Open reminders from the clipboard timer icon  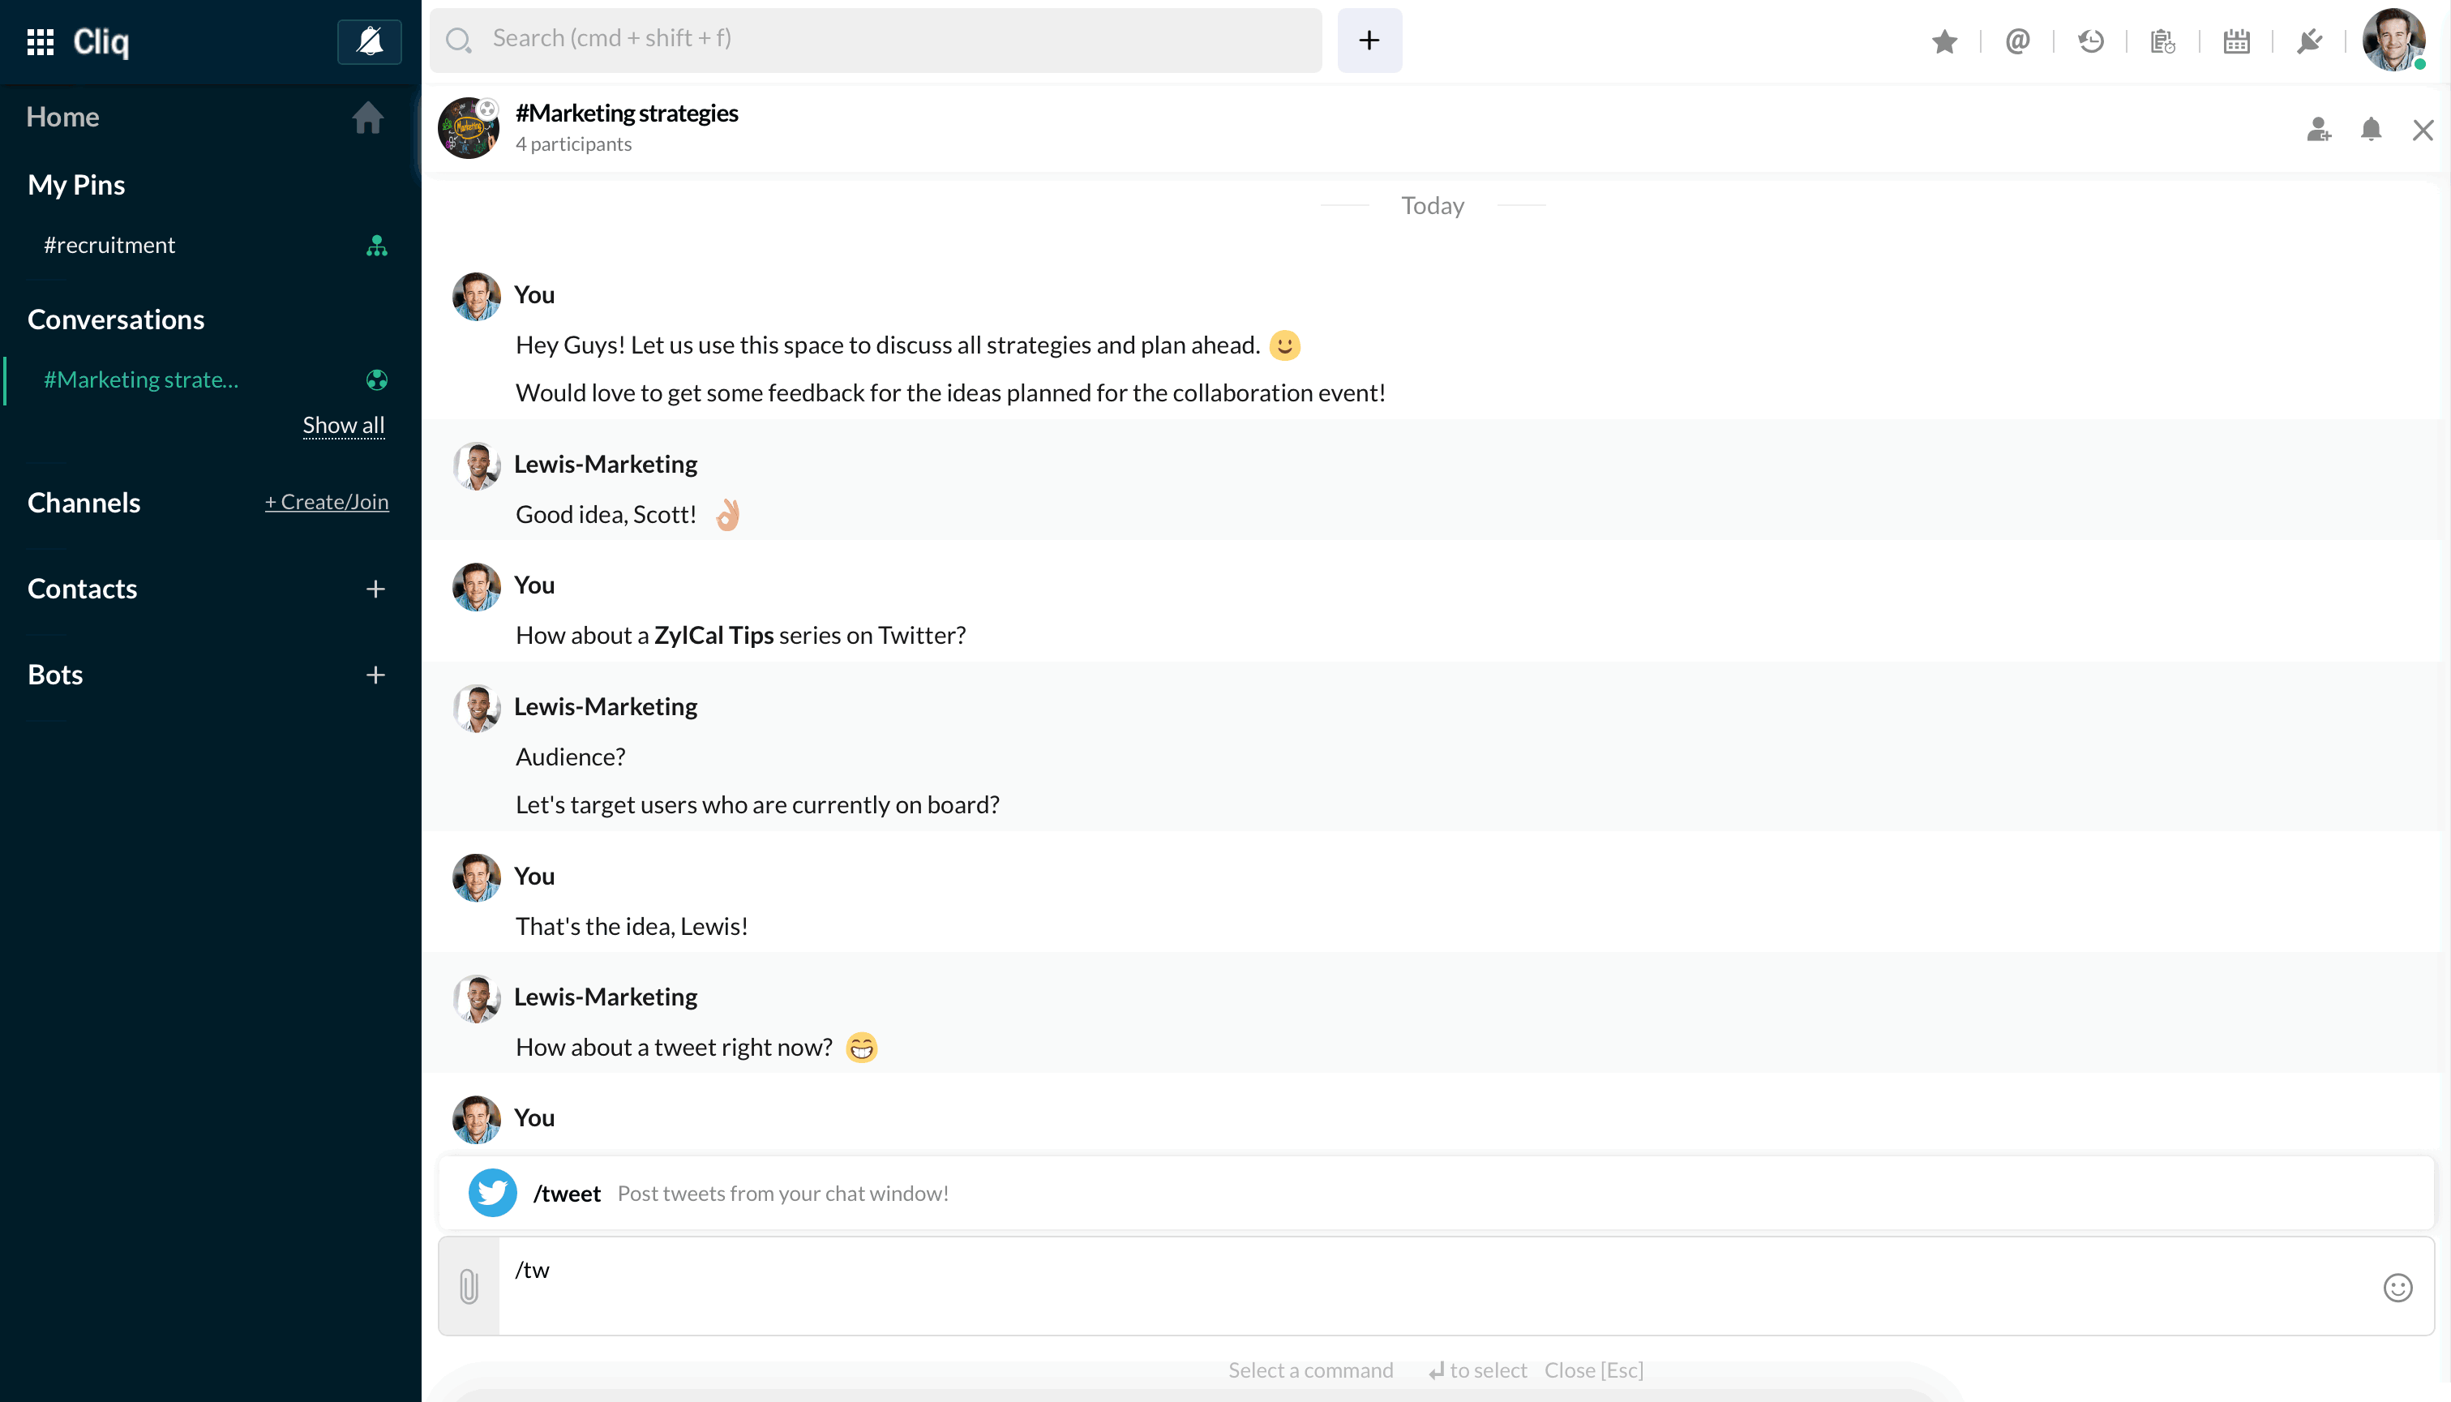(x=2162, y=41)
